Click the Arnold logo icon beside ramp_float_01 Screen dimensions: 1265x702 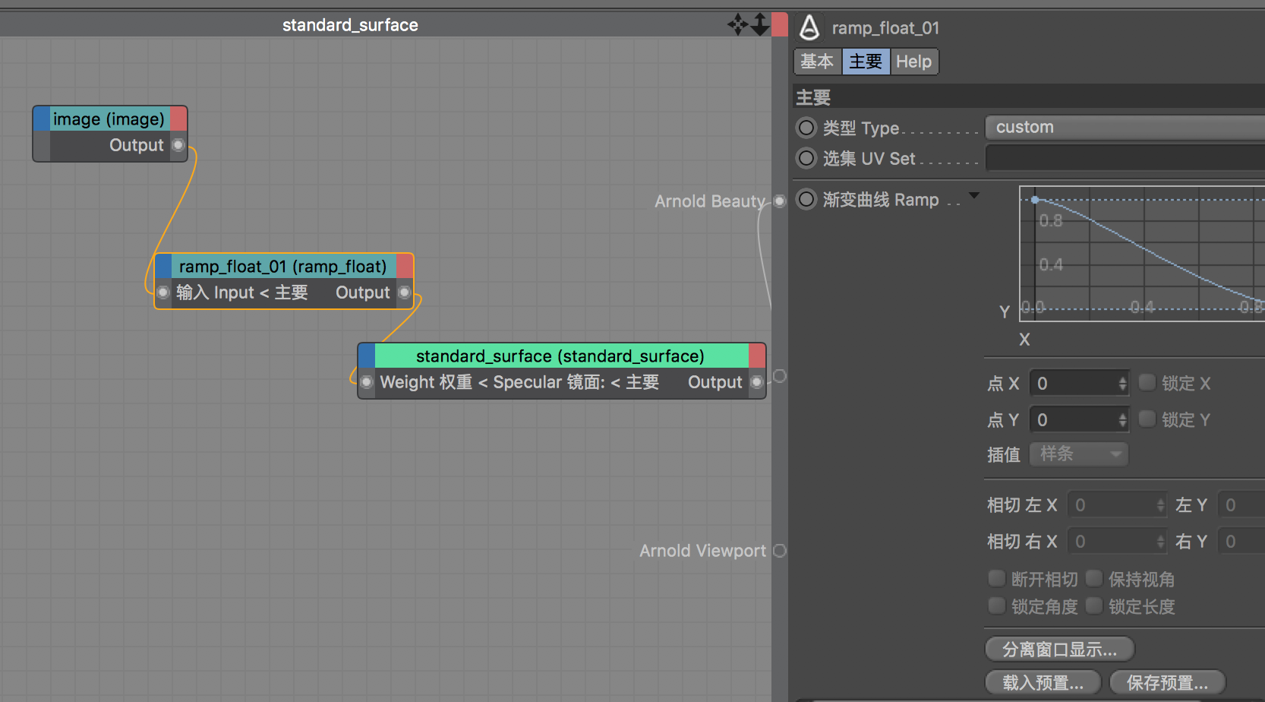810,28
